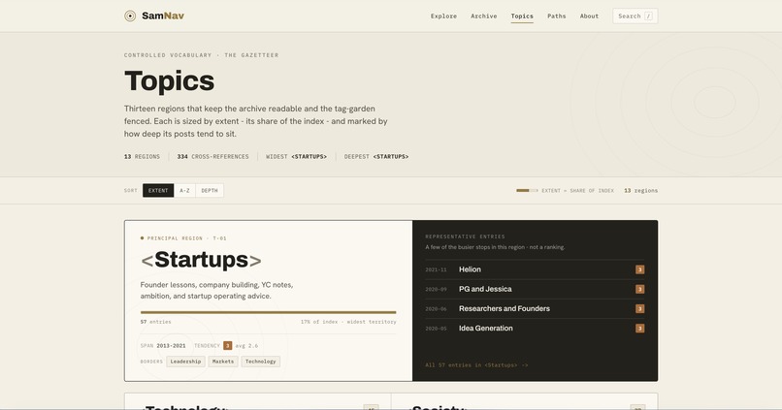Image resolution: width=782 pixels, height=410 pixels.
Task: Click the avg 2.6 tendency value
Action: point(246,345)
